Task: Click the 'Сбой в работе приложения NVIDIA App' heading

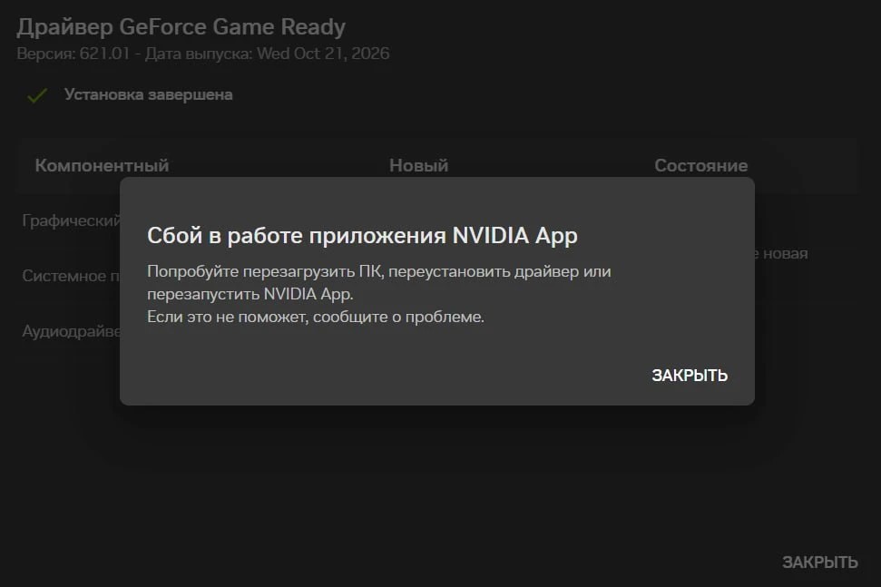Action: coord(362,236)
